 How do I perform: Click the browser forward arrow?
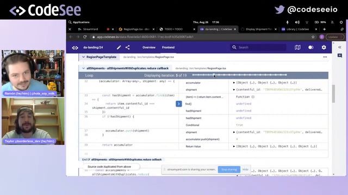coord(78,37)
